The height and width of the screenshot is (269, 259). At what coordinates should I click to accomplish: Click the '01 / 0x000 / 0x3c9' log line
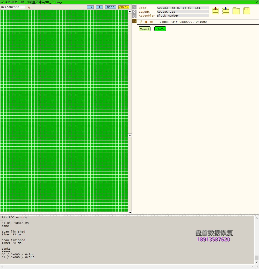tap(18, 257)
